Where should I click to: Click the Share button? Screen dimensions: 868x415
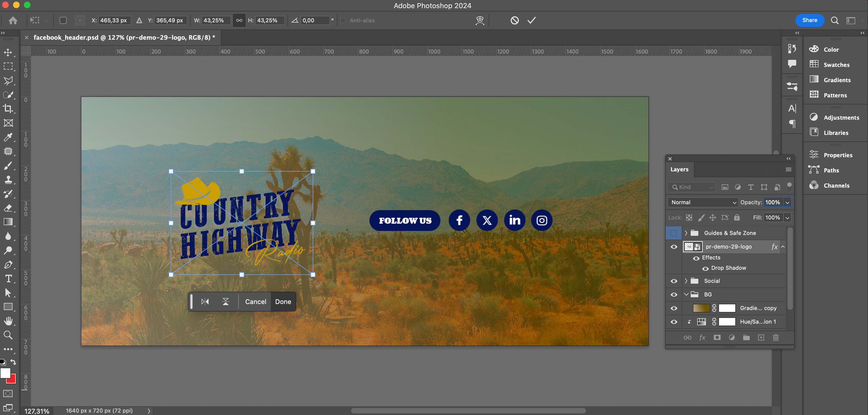(810, 20)
